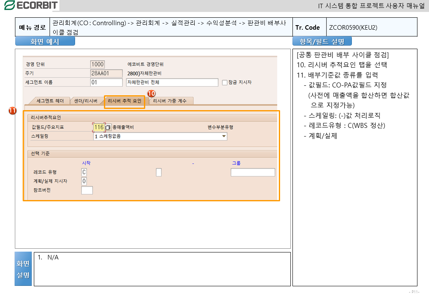This screenshot has width=429, height=297.
Task: Click the 주기 field showing 28AA01
Action: click(106, 73)
